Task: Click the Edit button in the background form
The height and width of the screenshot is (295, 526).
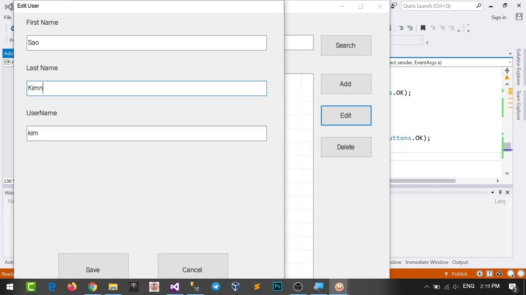Action: tap(346, 116)
